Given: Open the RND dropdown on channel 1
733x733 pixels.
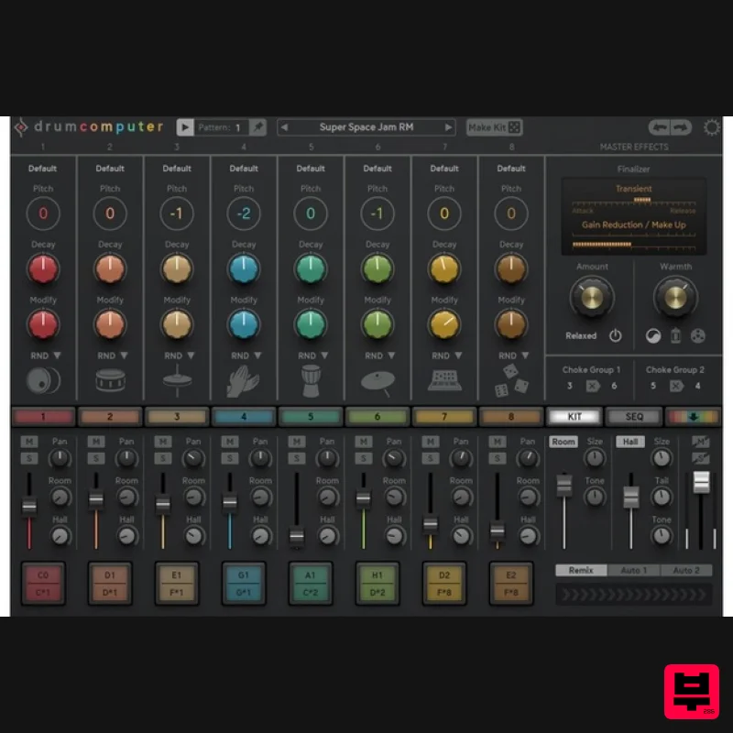Looking at the screenshot, I should (43, 355).
